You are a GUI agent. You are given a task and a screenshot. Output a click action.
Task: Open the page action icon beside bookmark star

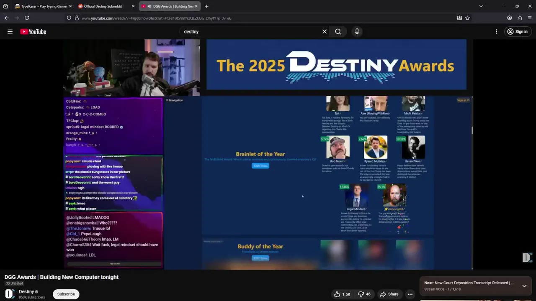coord(459,18)
